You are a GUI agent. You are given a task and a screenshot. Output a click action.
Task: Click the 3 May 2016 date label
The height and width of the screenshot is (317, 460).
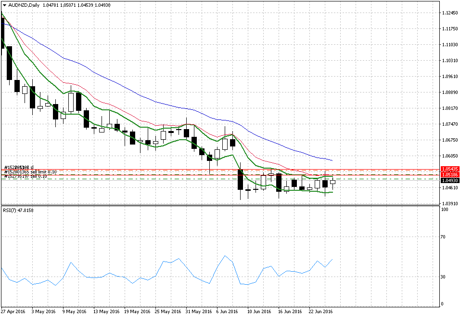[43, 311]
